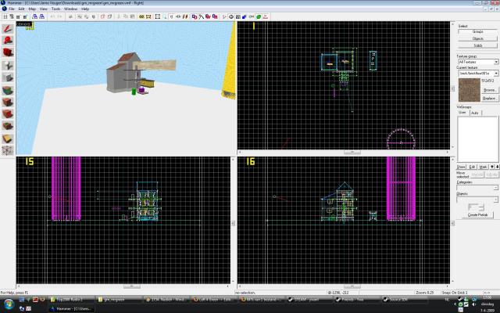Expand the Categories dropdown

(495, 188)
